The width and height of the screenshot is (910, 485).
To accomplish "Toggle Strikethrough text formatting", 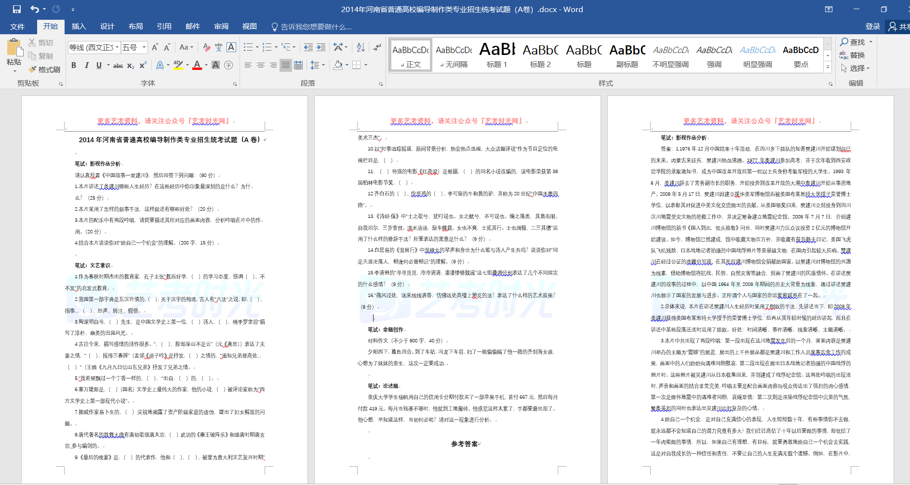I will pos(118,65).
